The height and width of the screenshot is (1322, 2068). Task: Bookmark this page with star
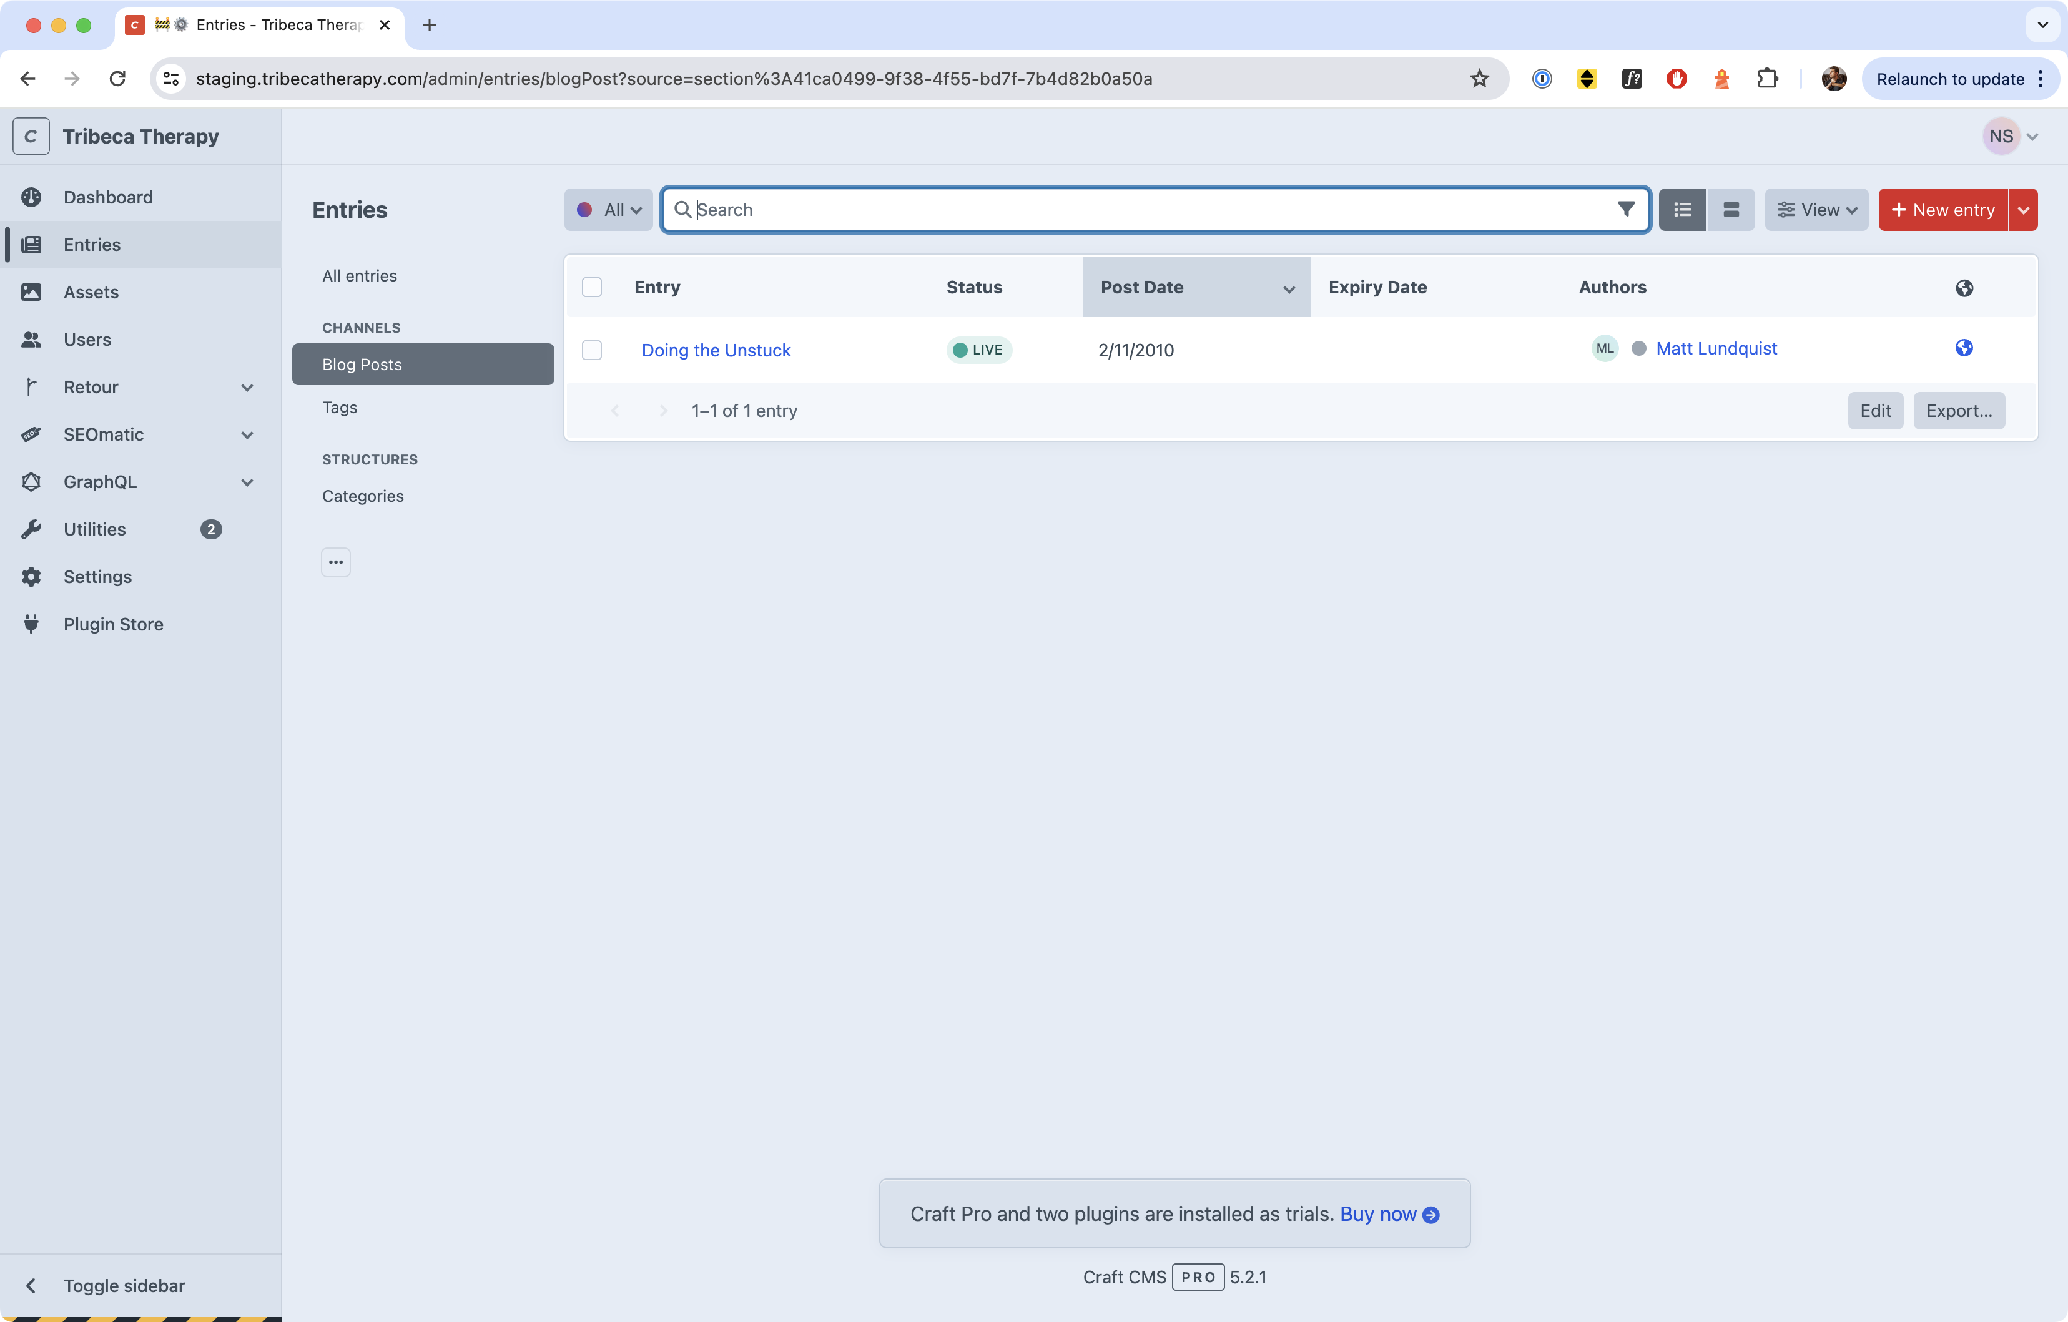click(1479, 78)
